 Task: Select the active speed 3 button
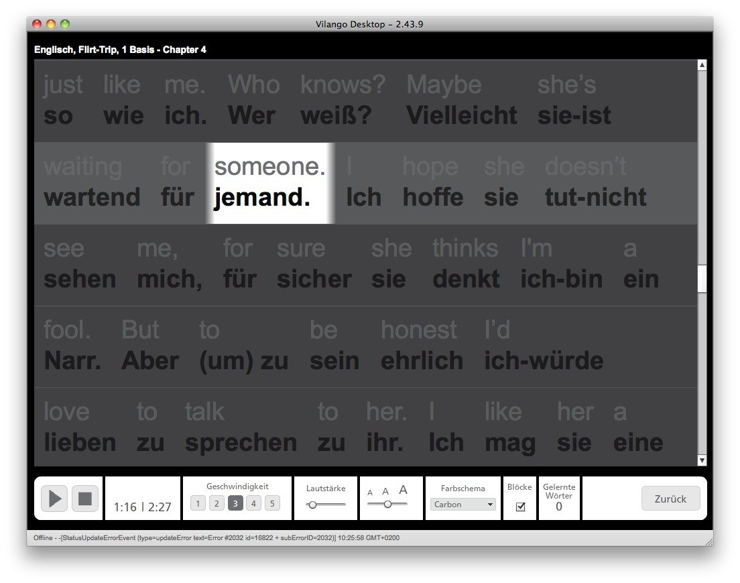click(235, 503)
